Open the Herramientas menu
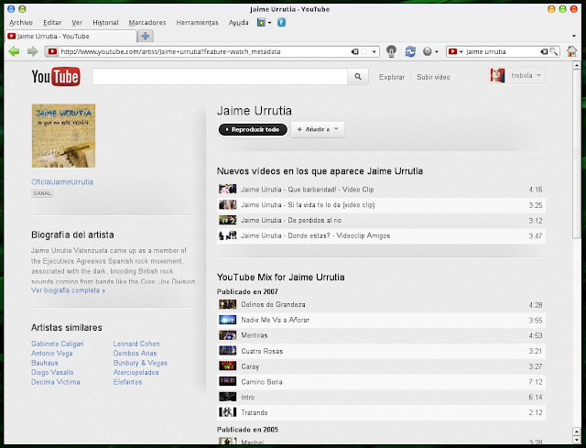 tap(198, 23)
